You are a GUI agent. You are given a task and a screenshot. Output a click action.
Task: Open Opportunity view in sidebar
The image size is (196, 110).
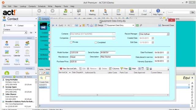click(x=7, y=53)
